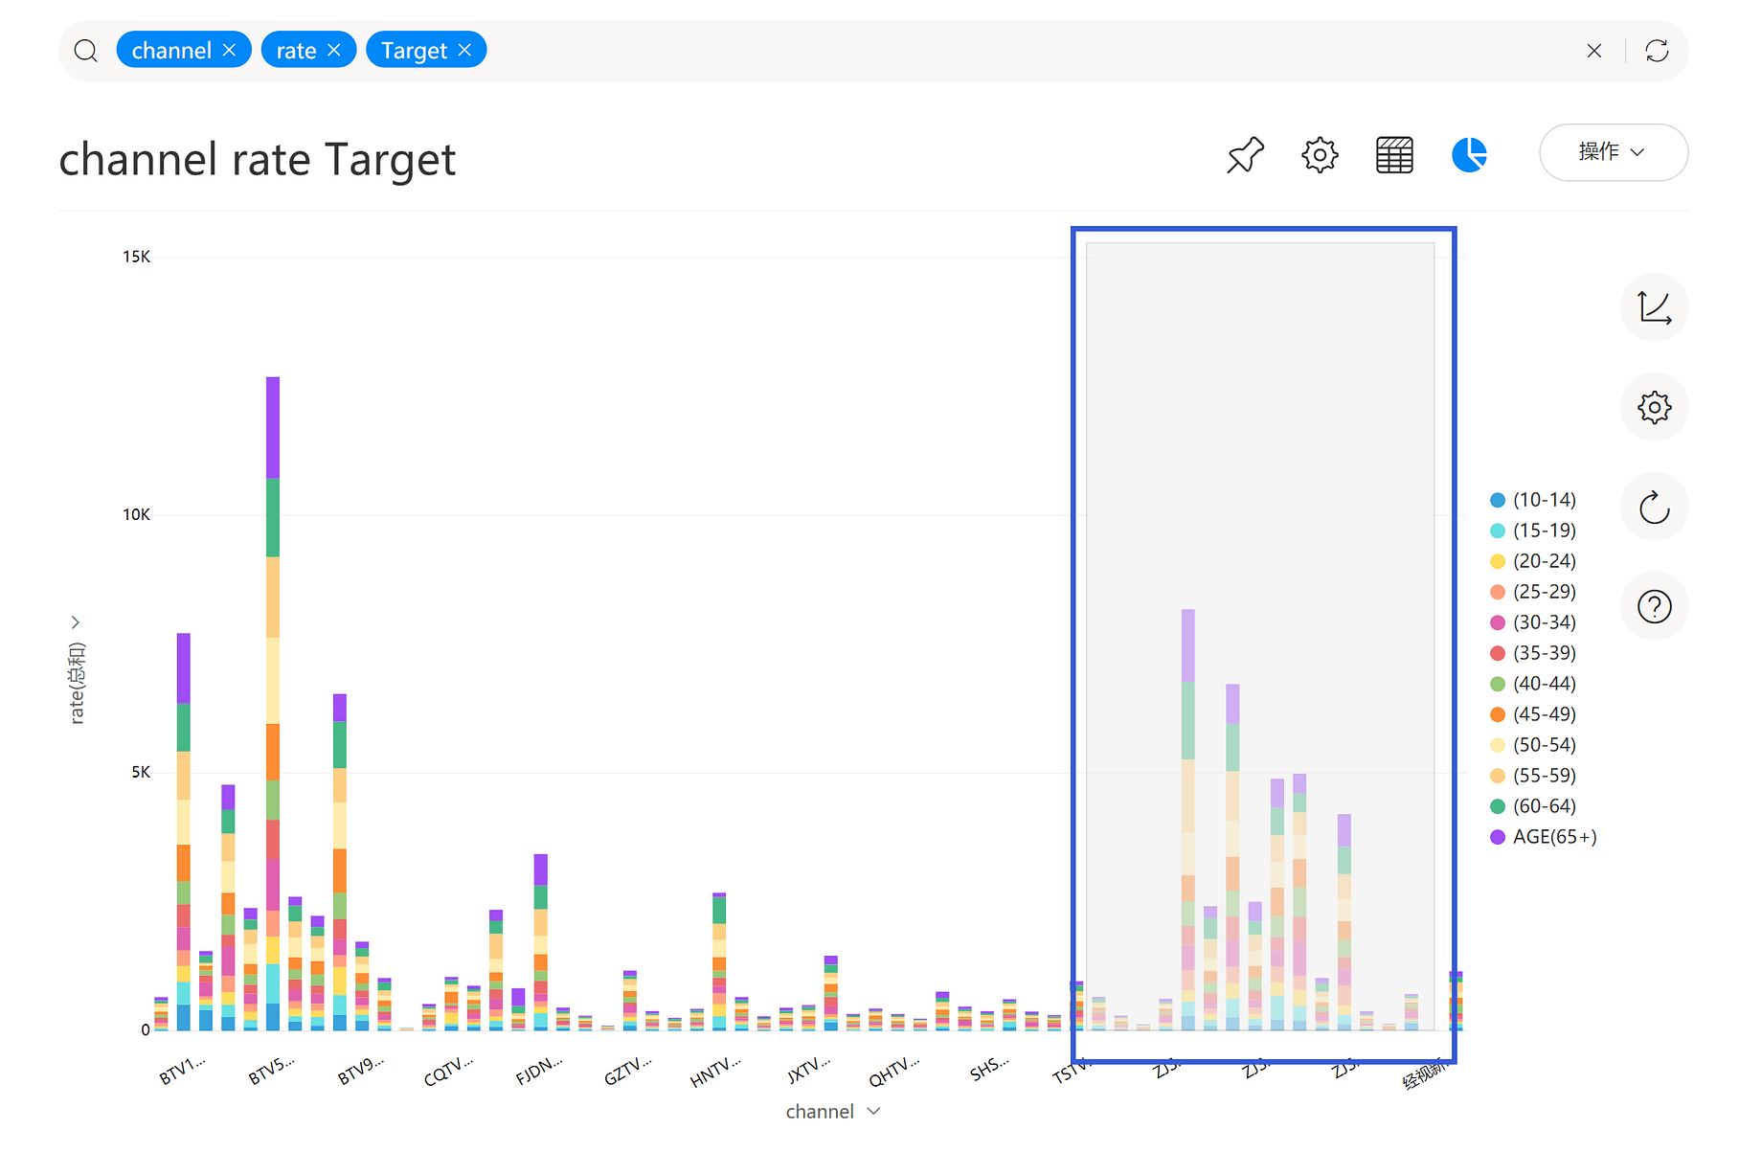The image size is (1739, 1152).
Task: Click the tallest BTV5 stacked bar
Action: click(x=273, y=704)
